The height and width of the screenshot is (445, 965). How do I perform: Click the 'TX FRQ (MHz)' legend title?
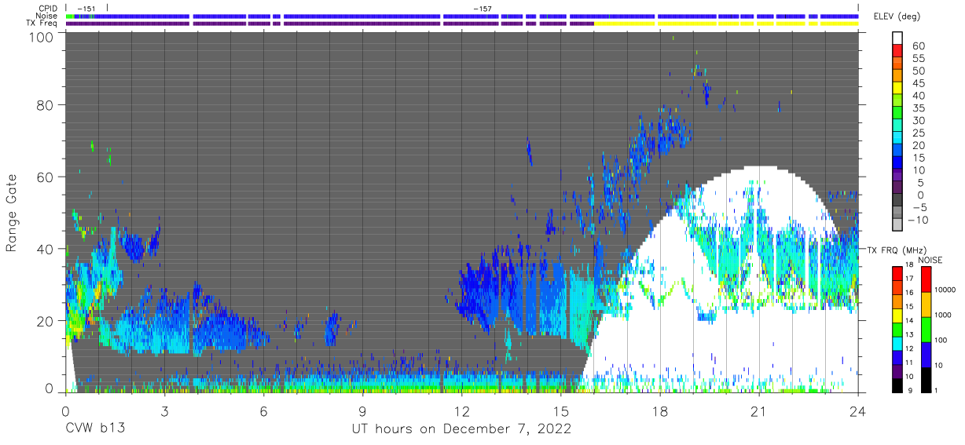[891, 250]
